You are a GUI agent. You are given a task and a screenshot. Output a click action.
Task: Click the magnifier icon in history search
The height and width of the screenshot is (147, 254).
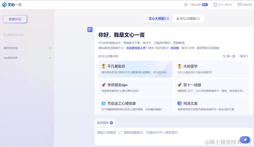pos(5,35)
